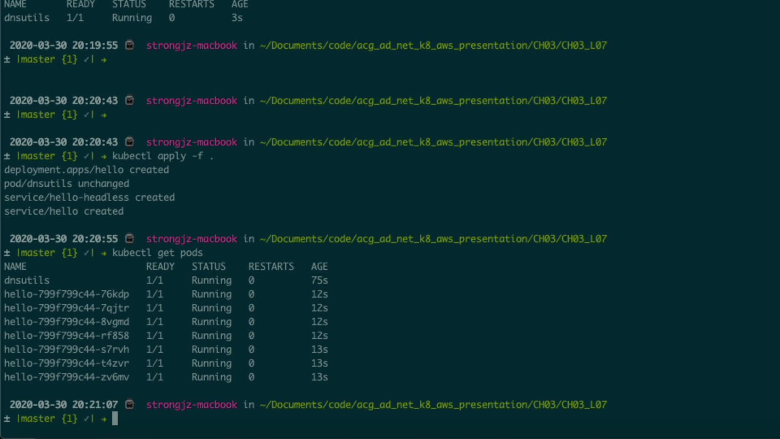Viewport: 780px width, 439px height.
Task: Click the computer icon beside timestamp 20:19:55
Action: tap(130, 45)
